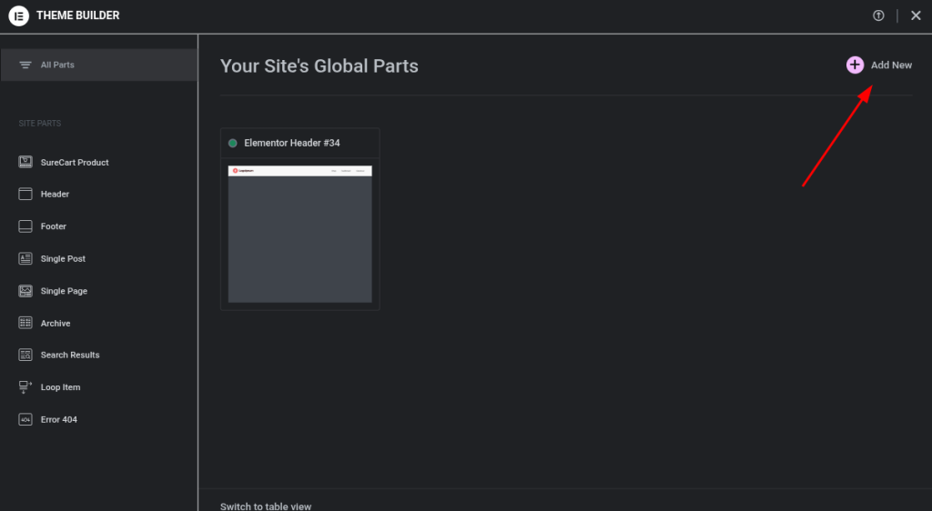Select the Search Results icon
The width and height of the screenshot is (932, 511).
pos(25,355)
